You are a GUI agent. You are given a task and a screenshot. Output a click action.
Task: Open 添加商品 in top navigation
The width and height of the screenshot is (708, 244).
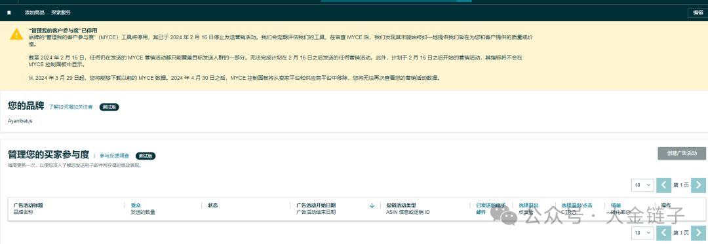(34, 12)
